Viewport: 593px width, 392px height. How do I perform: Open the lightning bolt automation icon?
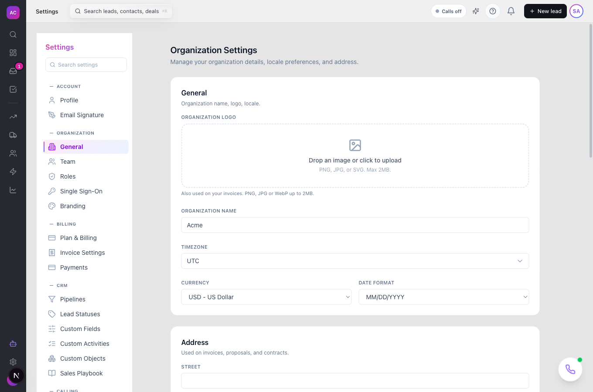[13, 172]
